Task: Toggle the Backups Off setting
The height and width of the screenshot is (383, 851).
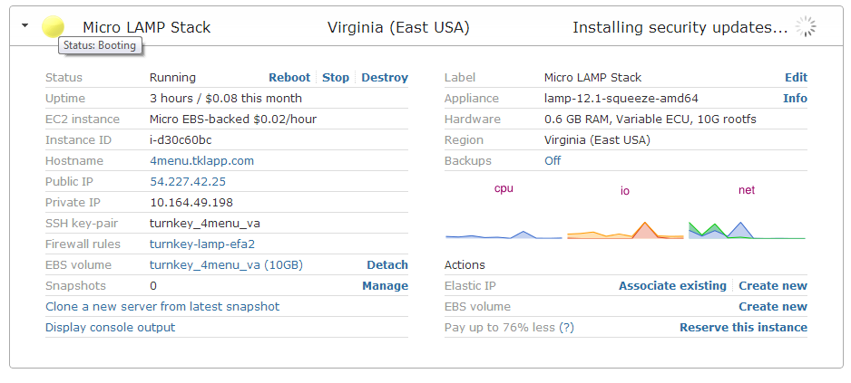Action: pyautogui.click(x=553, y=161)
